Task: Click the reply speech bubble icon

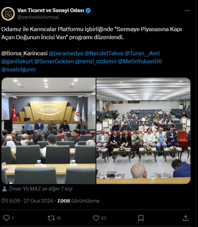Action: 6,218
